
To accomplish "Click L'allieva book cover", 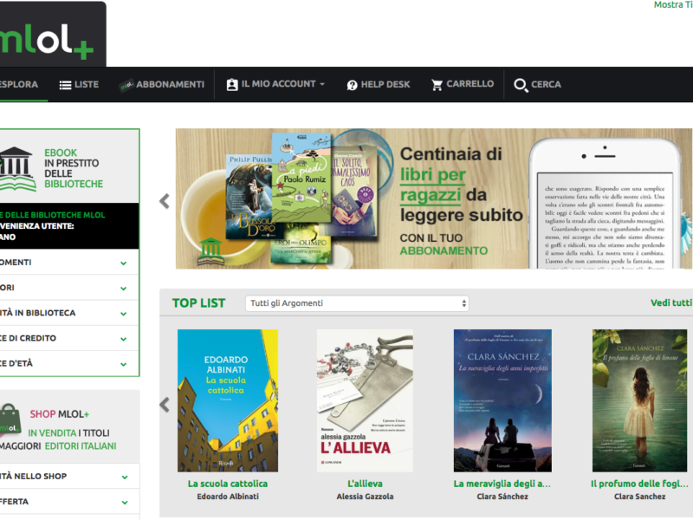I will [x=365, y=400].
